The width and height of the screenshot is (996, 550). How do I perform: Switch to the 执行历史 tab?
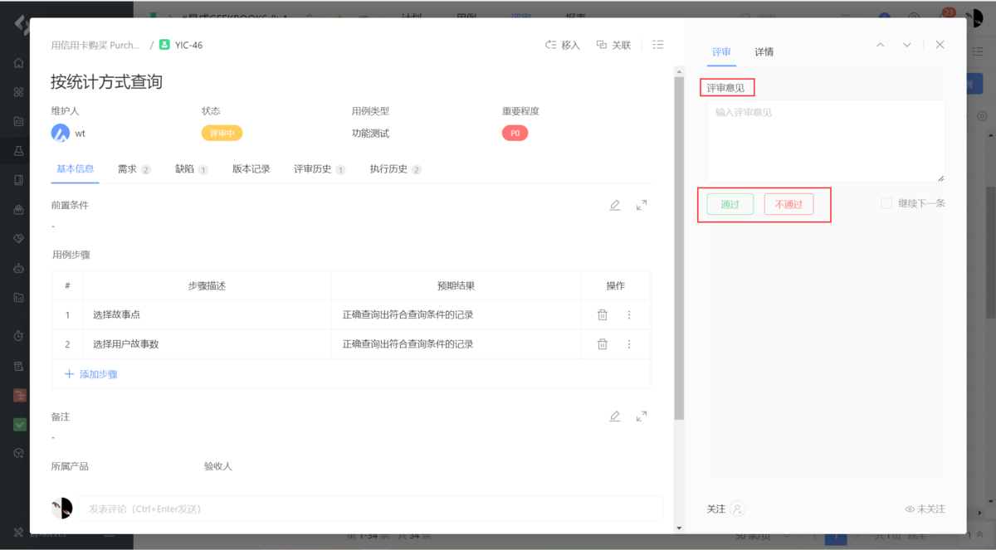(x=396, y=168)
